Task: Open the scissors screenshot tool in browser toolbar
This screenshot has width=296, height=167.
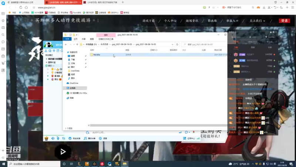Action: pyautogui.click(x=269, y=7)
